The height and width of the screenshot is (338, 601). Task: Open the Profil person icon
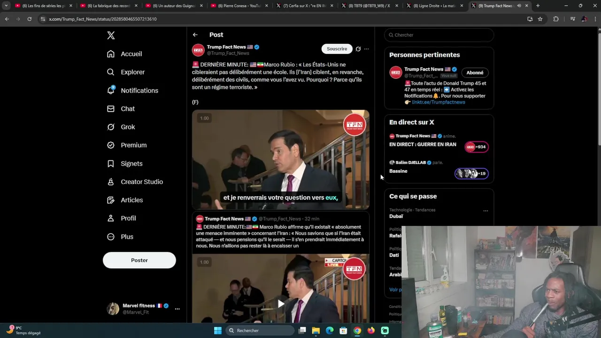coord(111,218)
